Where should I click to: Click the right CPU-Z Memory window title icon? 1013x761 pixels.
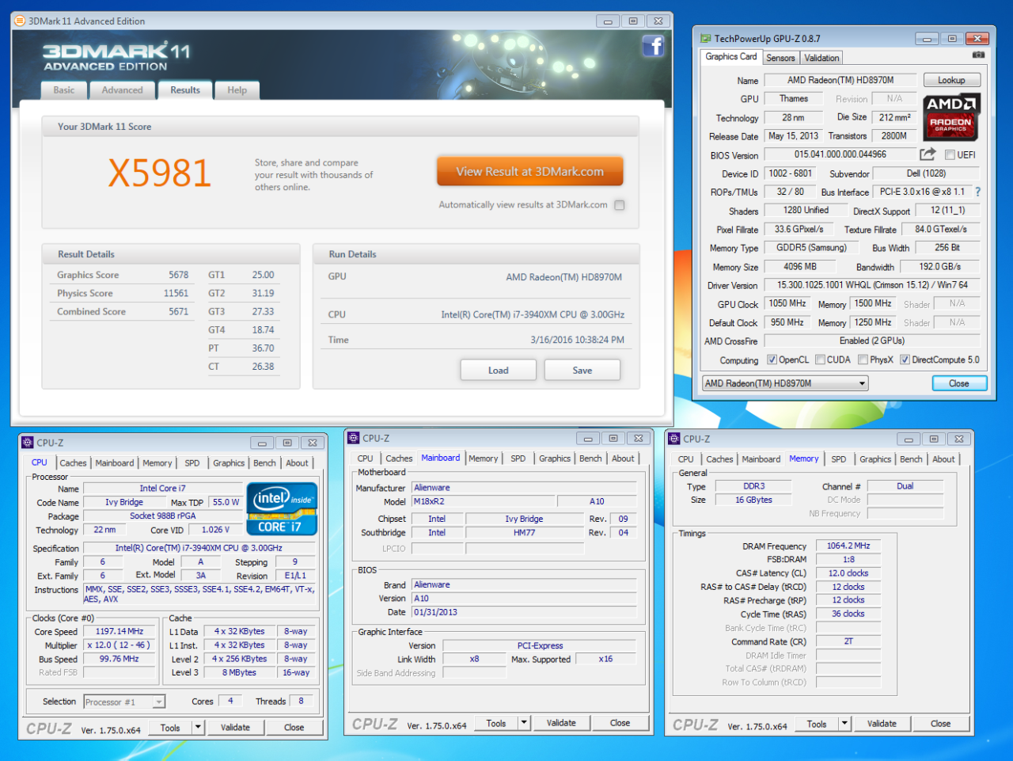tap(674, 439)
